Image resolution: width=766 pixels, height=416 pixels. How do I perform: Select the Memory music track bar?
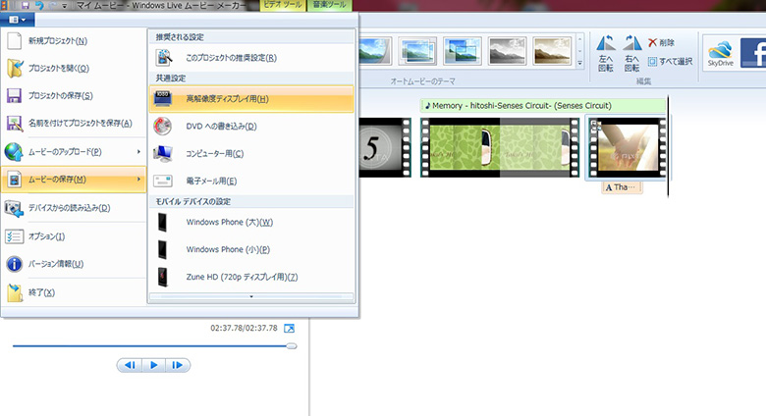(543, 105)
